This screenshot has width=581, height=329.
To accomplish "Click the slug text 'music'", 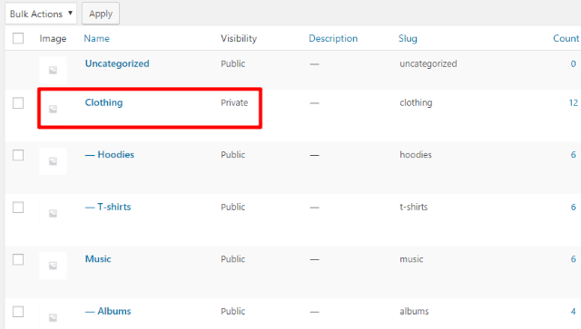I will point(411,259).
